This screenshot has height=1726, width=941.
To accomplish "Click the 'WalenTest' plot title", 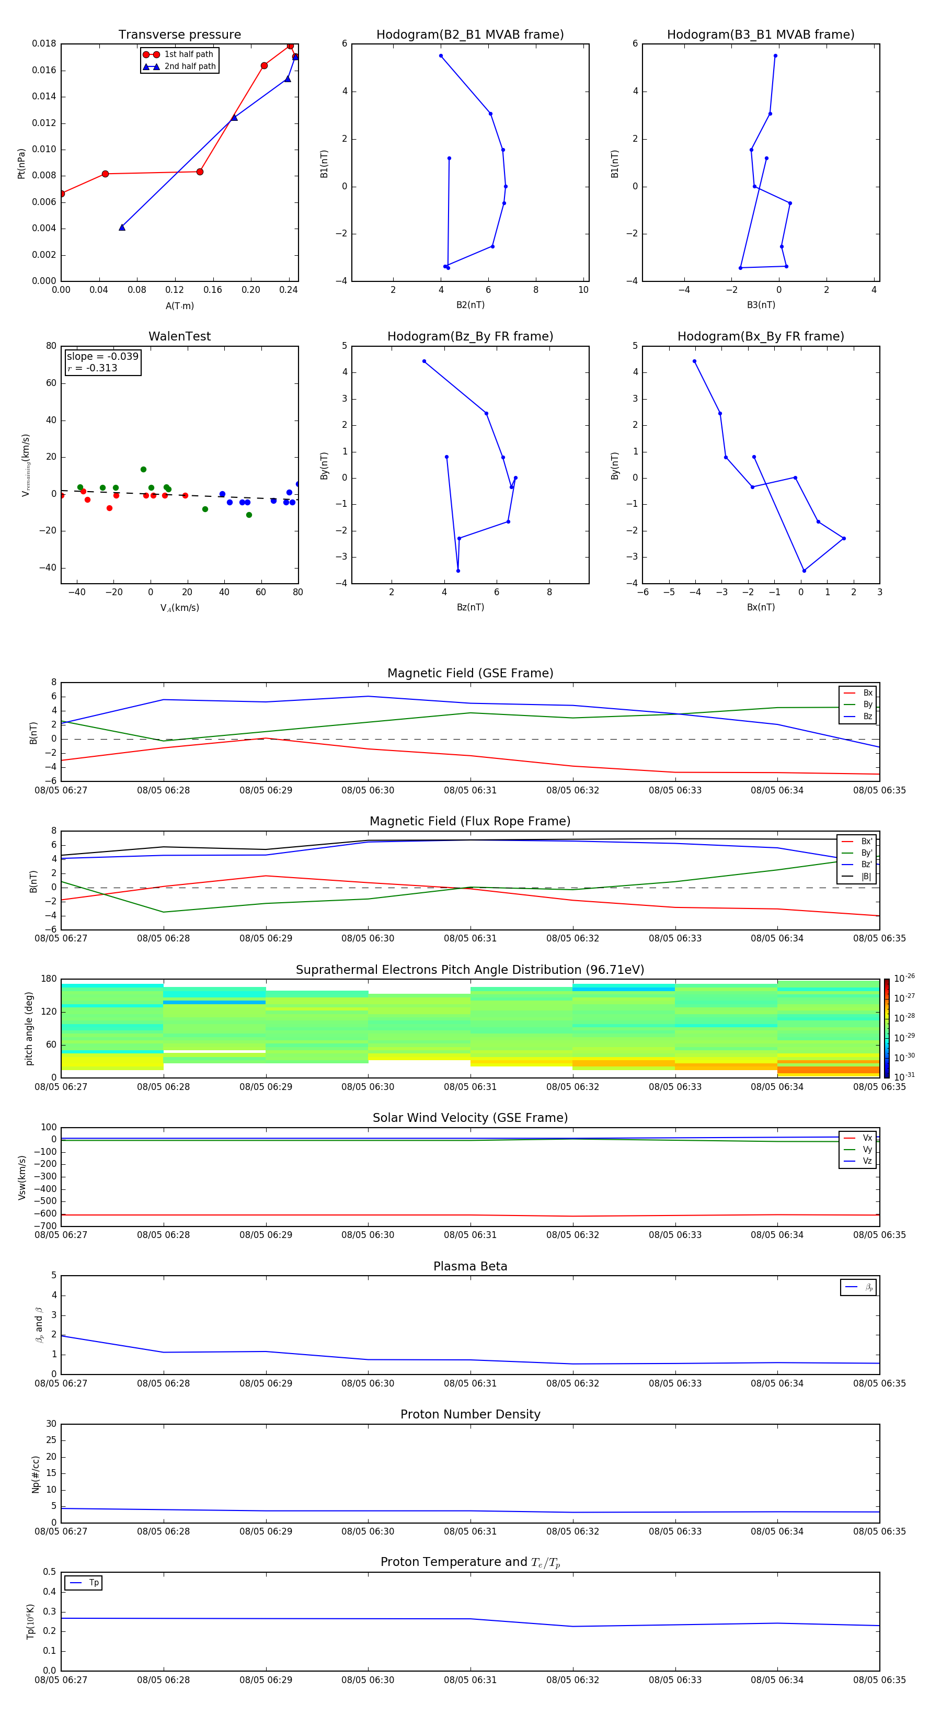I will (179, 336).
